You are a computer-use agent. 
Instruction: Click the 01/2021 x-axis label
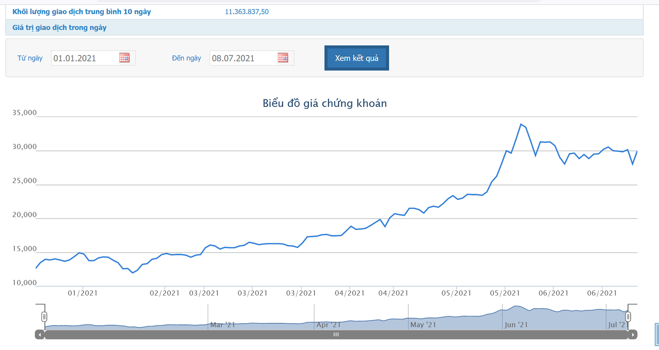click(83, 293)
